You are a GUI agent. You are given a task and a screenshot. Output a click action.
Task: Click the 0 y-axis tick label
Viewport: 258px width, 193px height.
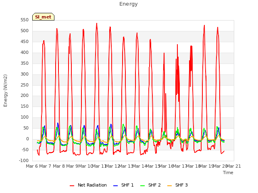(27, 139)
